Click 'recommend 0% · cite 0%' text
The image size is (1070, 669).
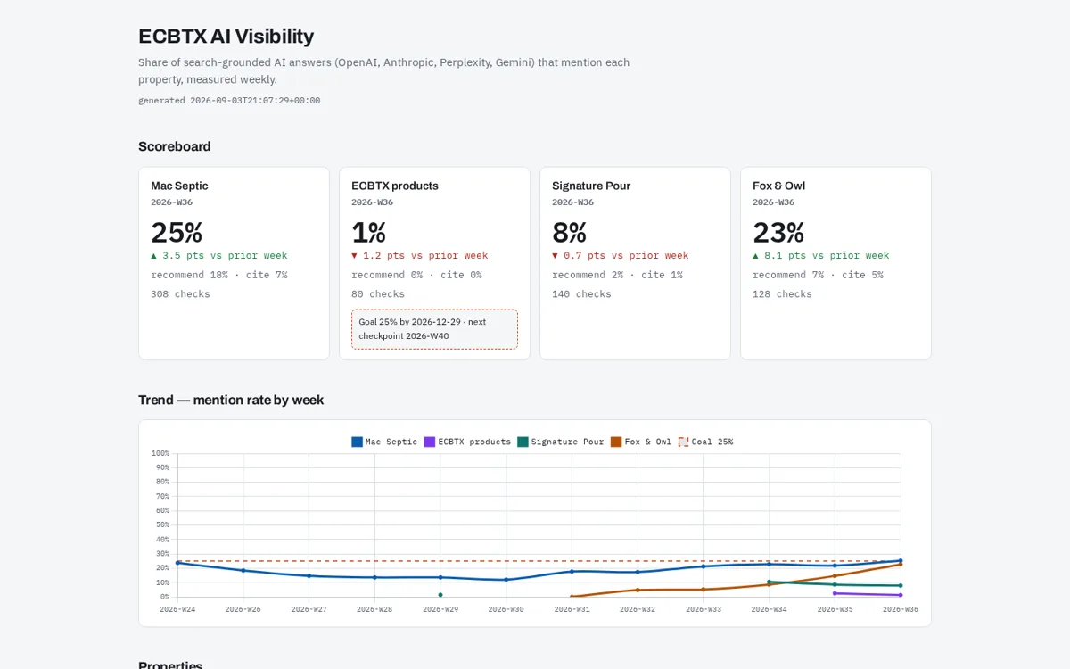pos(416,275)
